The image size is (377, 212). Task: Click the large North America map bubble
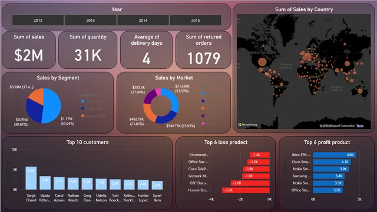(262, 62)
